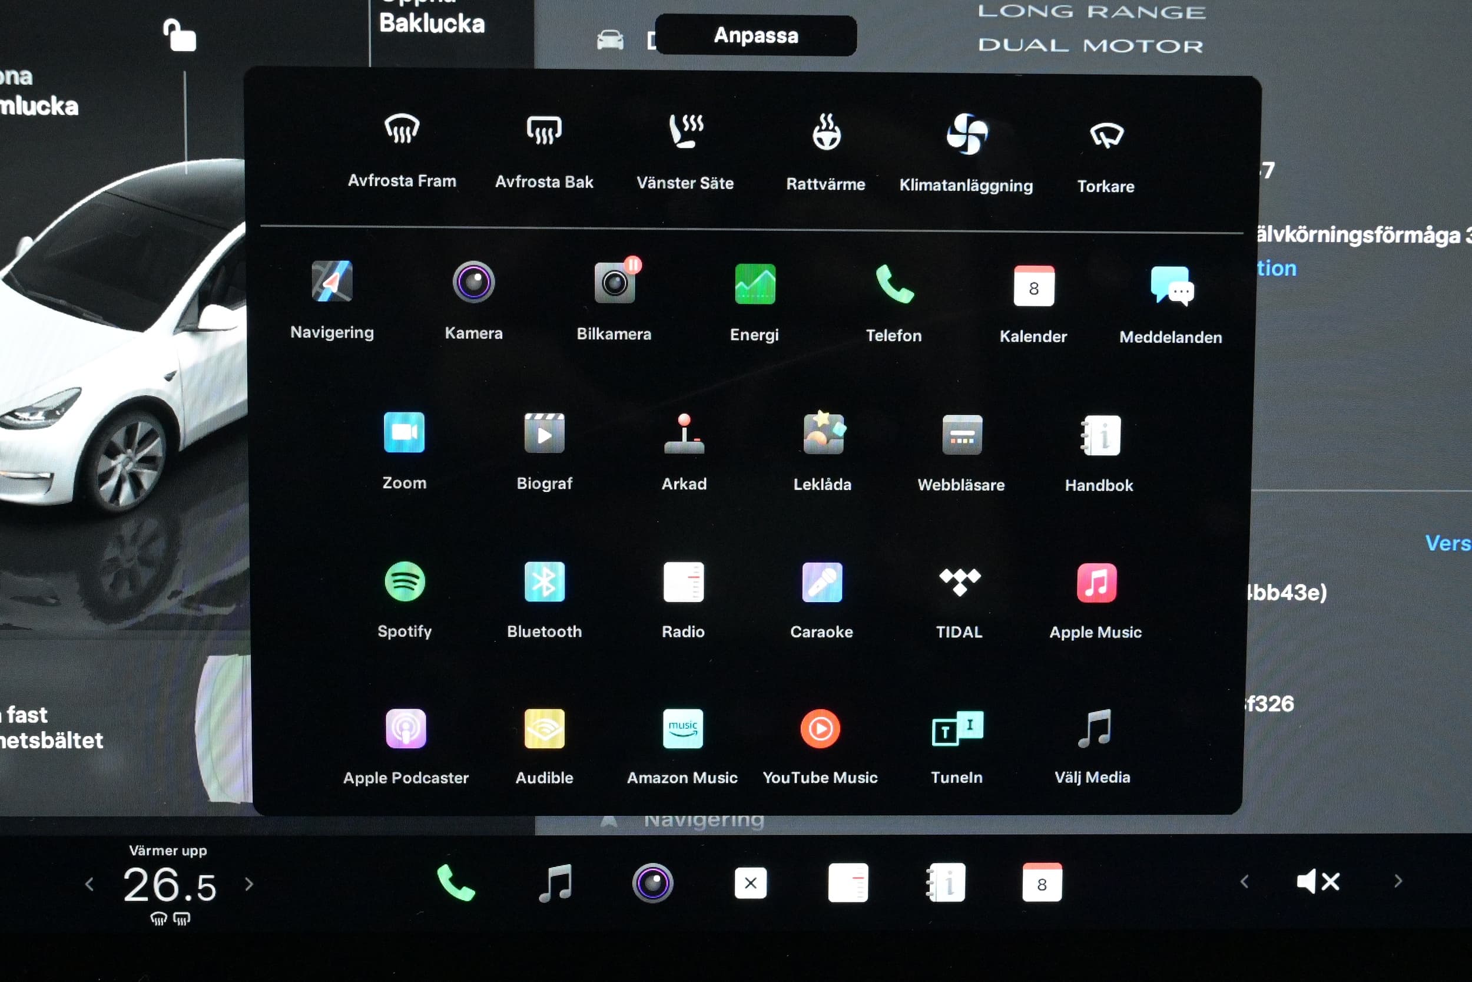1472x982 pixels.
Task: Unmute the speaker volume icon
Action: (x=1317, y=882)
